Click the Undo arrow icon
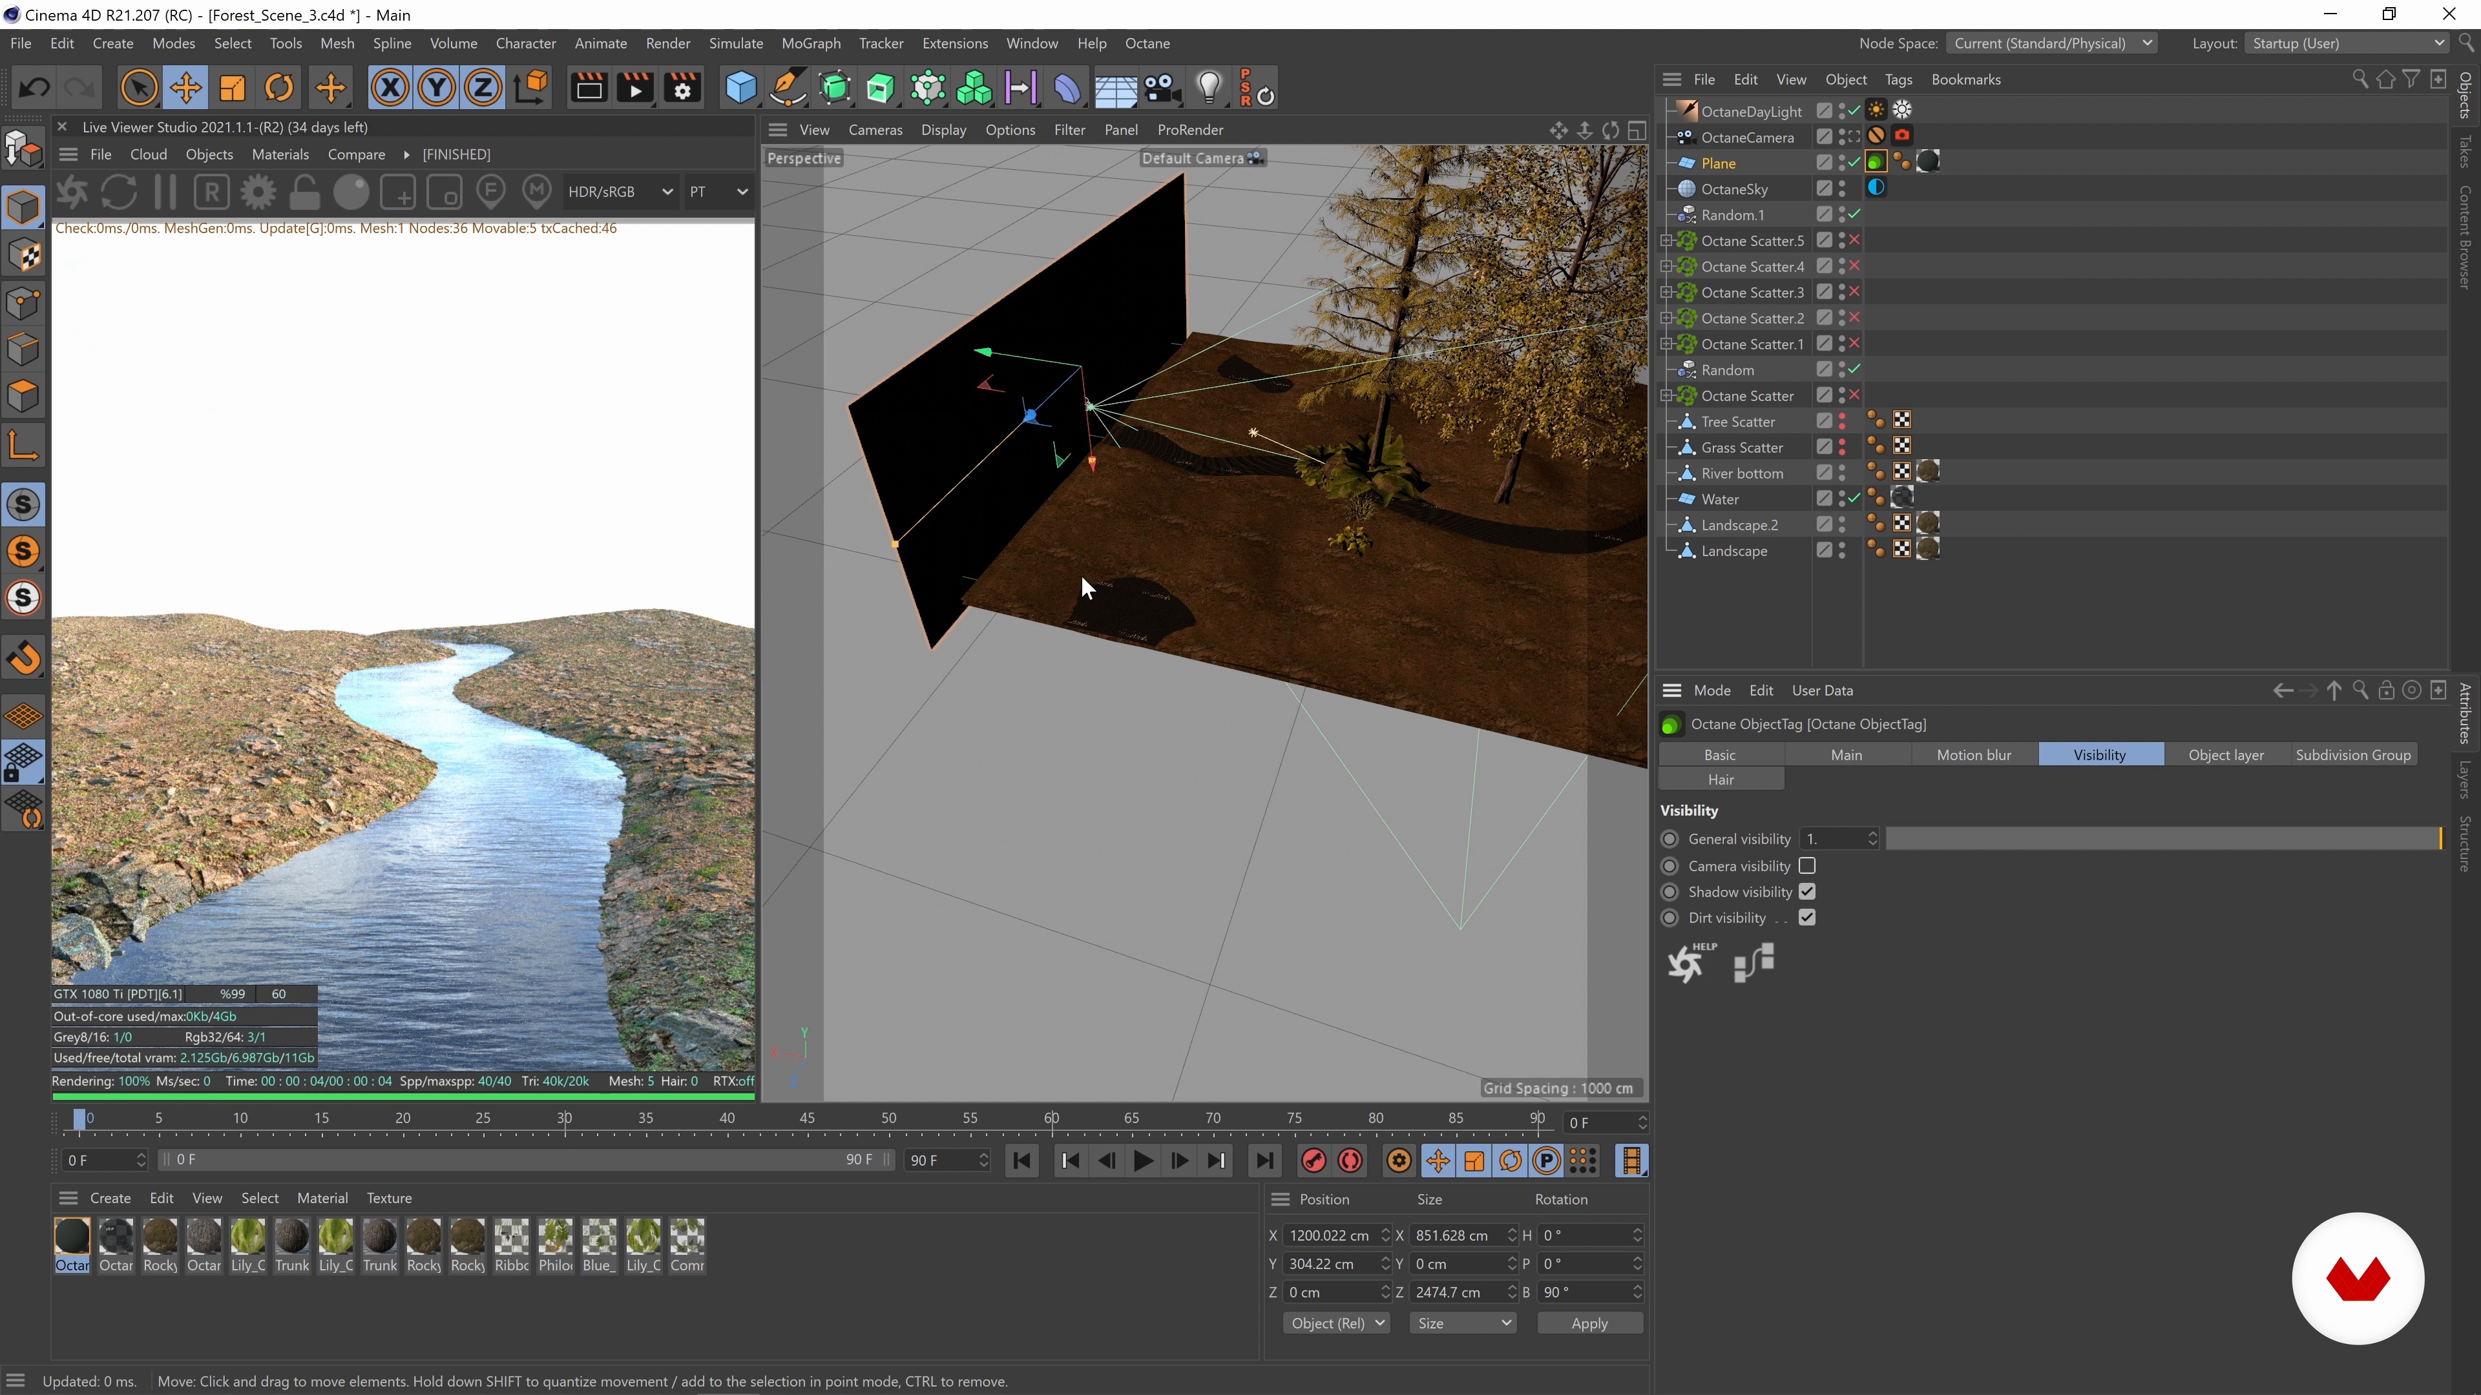 pos(35,88)
